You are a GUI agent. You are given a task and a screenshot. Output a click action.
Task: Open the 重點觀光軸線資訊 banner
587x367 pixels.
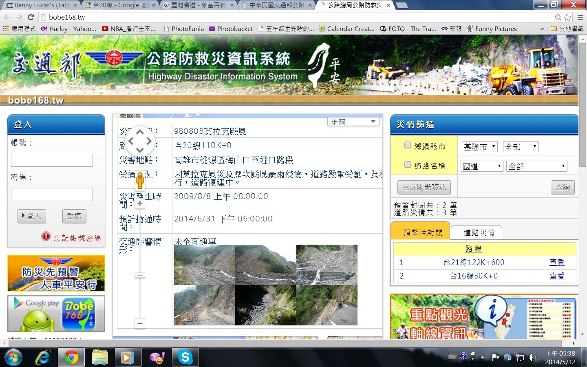(484, 316)
